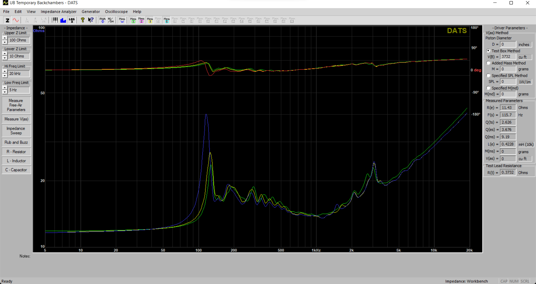Click the inches unit button for diameter
This screenshot has width=536, height=284.
525,45
